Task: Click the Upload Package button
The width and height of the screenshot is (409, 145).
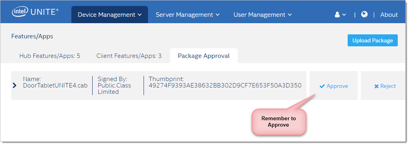Action: [373, 40]
